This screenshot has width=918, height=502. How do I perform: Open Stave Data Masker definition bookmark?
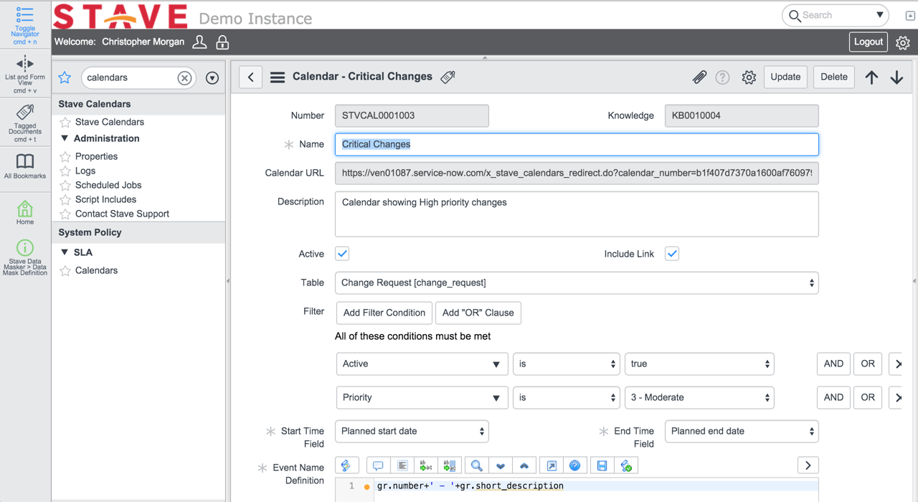pyautogui.click(x=25, y=257)
